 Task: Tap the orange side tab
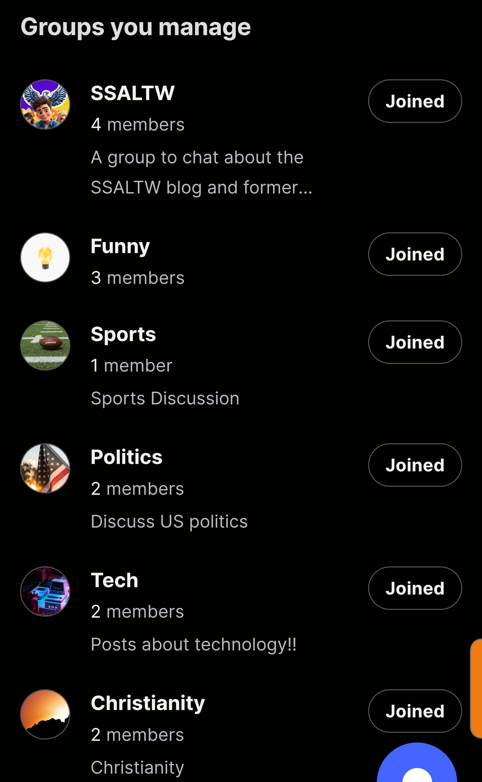476,689
